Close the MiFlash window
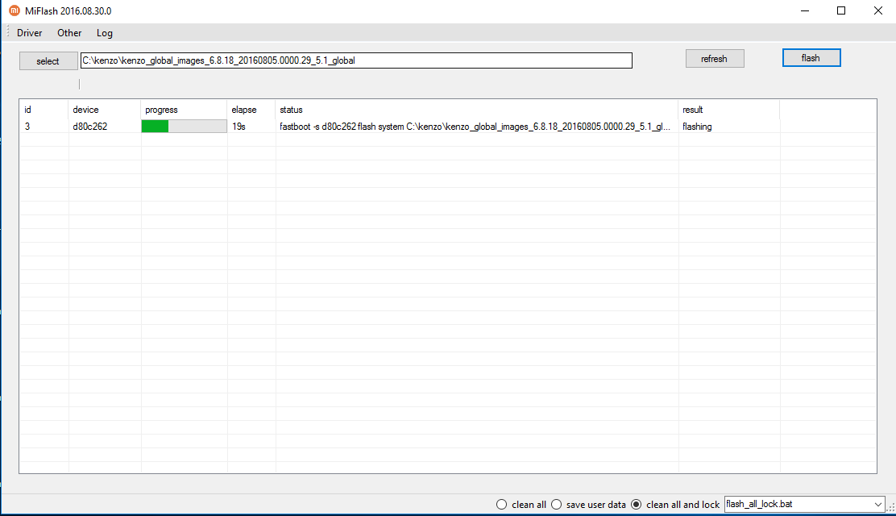The height and width of the screenshot is (516, 896). click(878, 10)
